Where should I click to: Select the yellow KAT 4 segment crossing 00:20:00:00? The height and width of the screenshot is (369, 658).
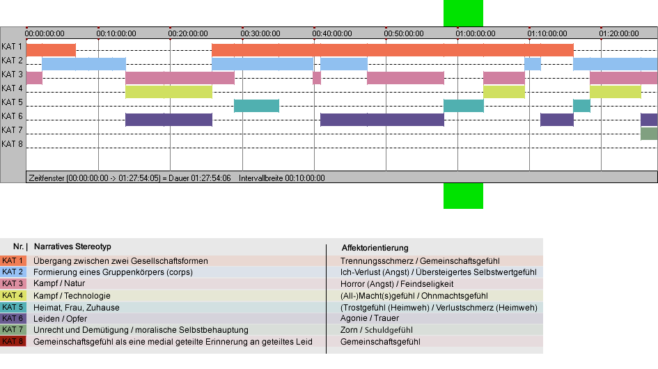coord(169,91)
